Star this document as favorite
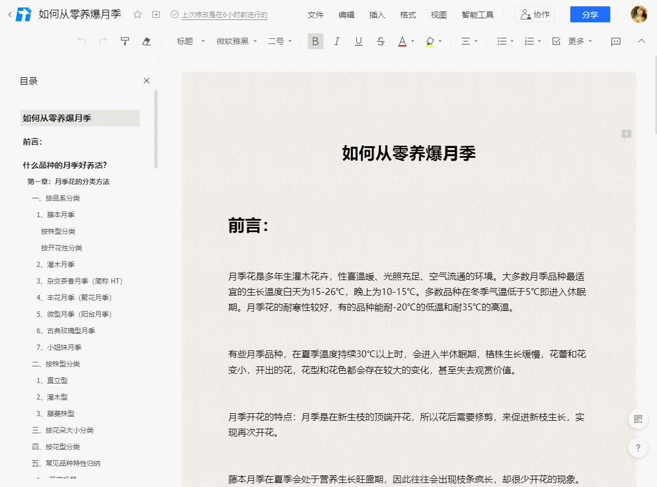This screenshot has width=657, height=487. (x=138, y=15)
